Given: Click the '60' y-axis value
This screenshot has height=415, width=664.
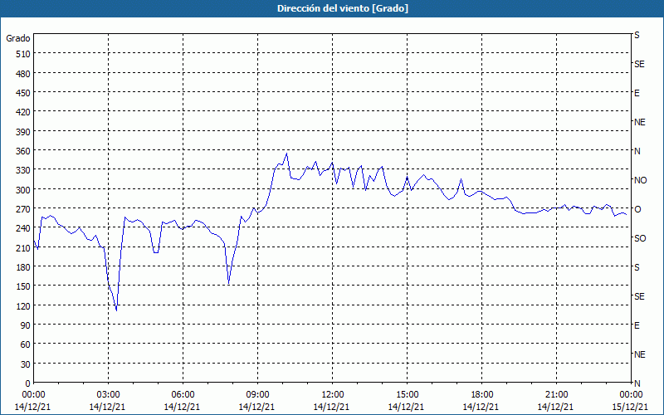Looking at the screenshot, I should point(26,344).
